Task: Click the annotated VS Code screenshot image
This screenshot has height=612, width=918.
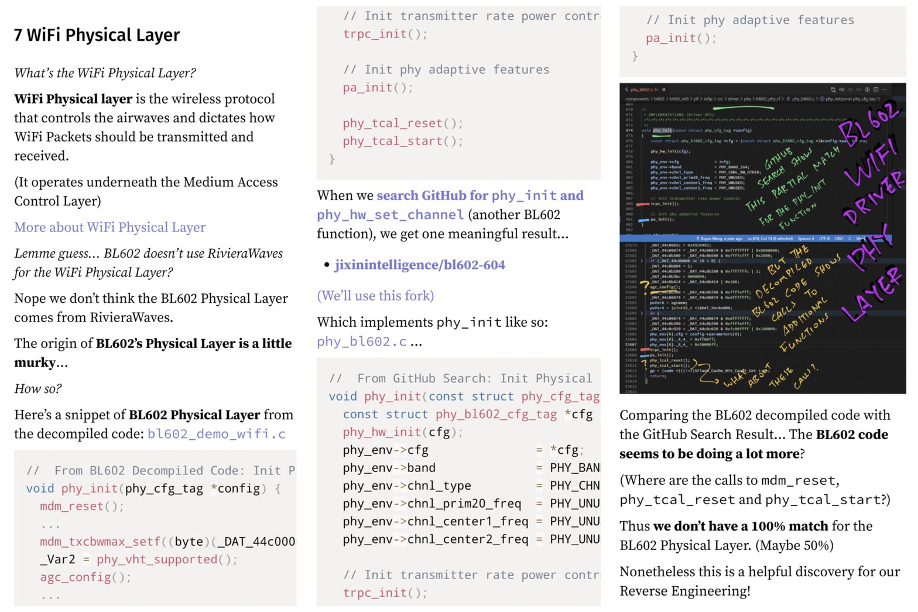Action: pos(762,238)
